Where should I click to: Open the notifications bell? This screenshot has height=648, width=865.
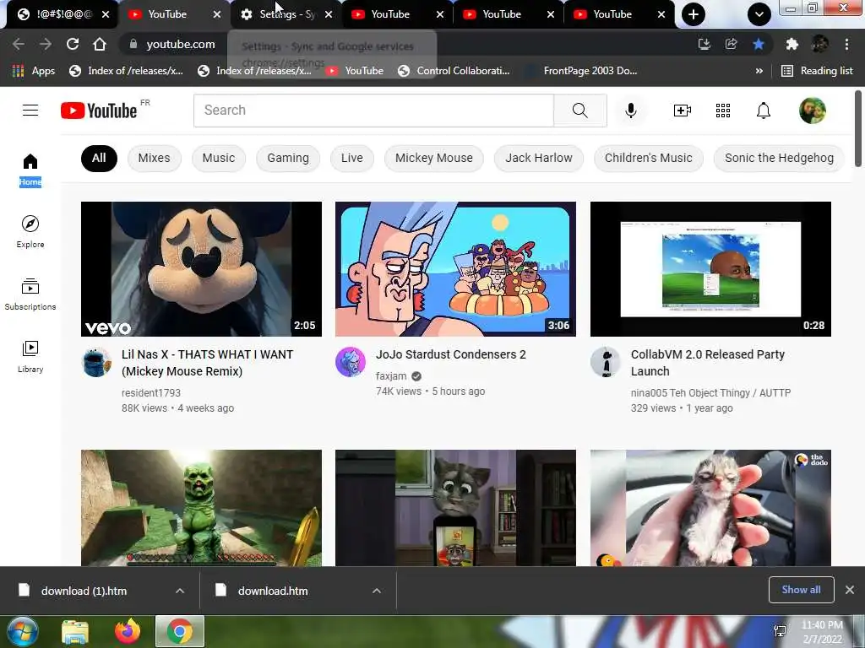tap(763, 111)
